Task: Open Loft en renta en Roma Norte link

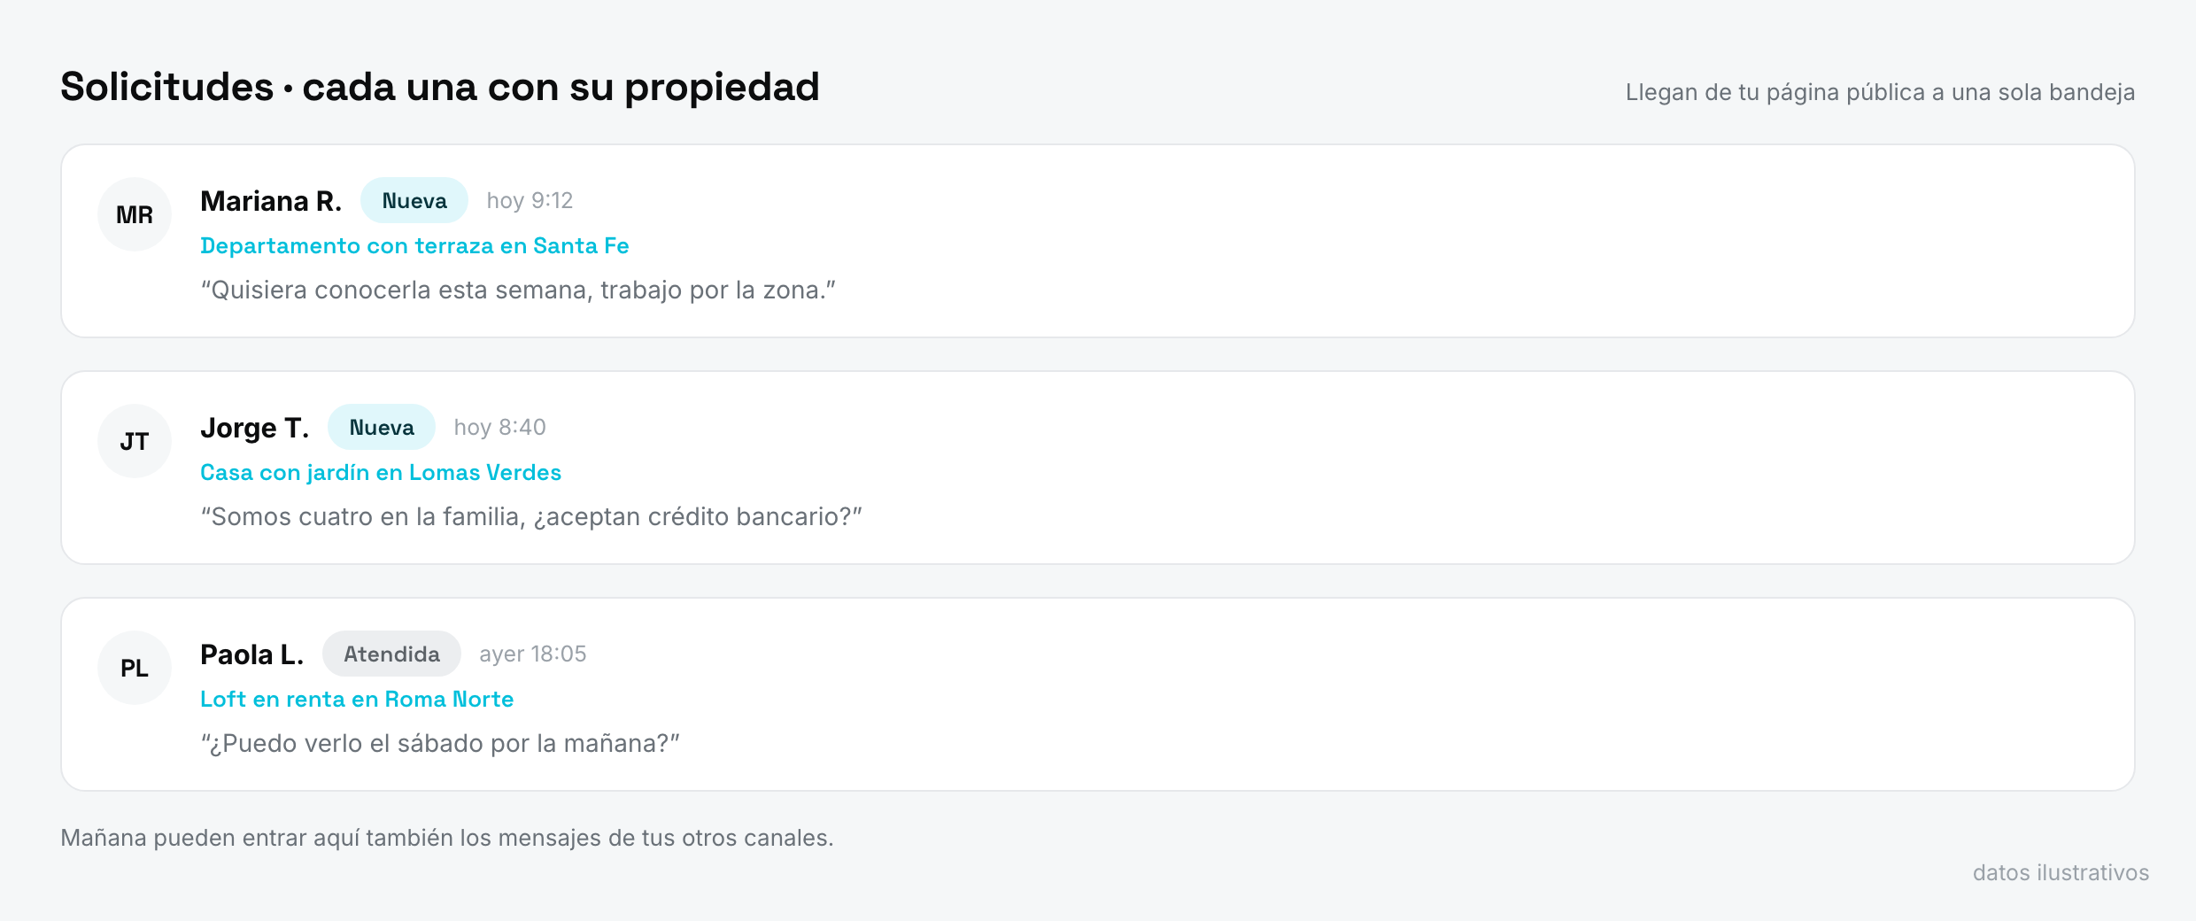Action: pos(357,700)
